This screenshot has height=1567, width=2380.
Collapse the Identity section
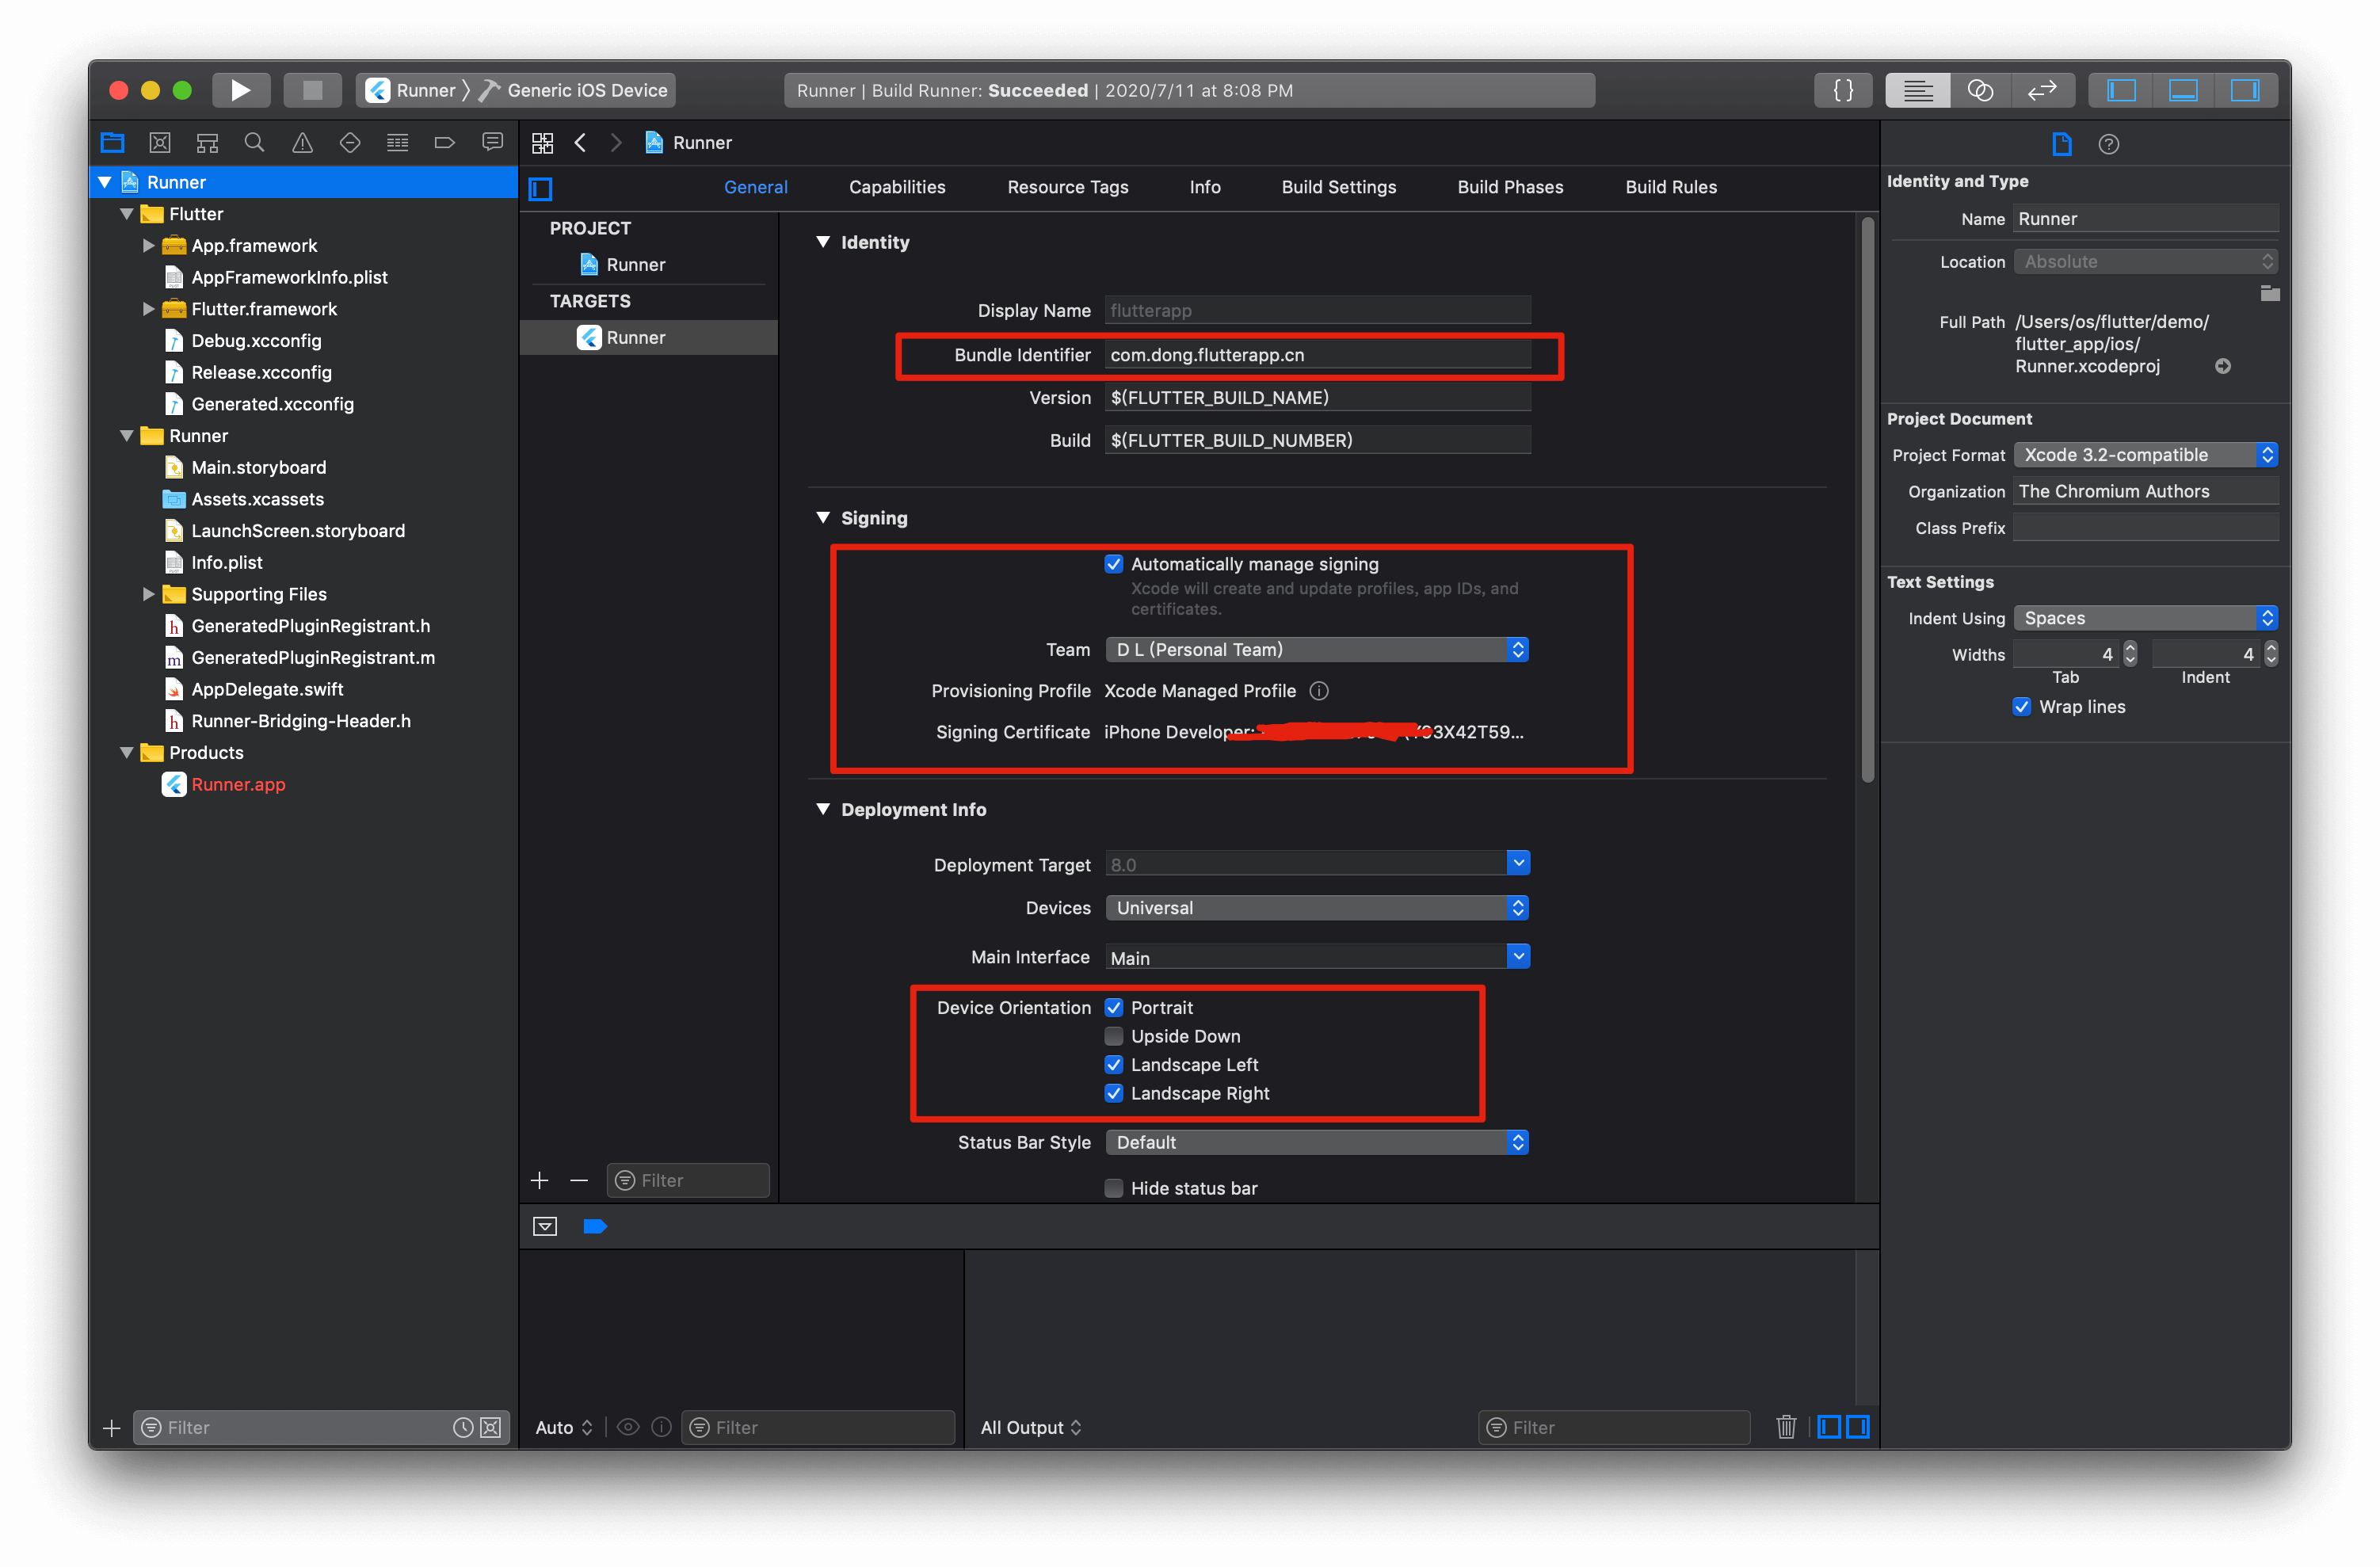click(x=823, y=242)
